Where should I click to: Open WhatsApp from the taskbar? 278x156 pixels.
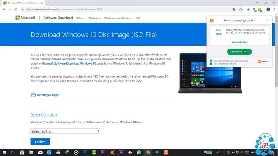tap(139, 152)
